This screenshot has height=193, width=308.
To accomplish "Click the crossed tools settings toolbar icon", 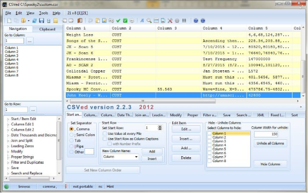I will [170, 21].
